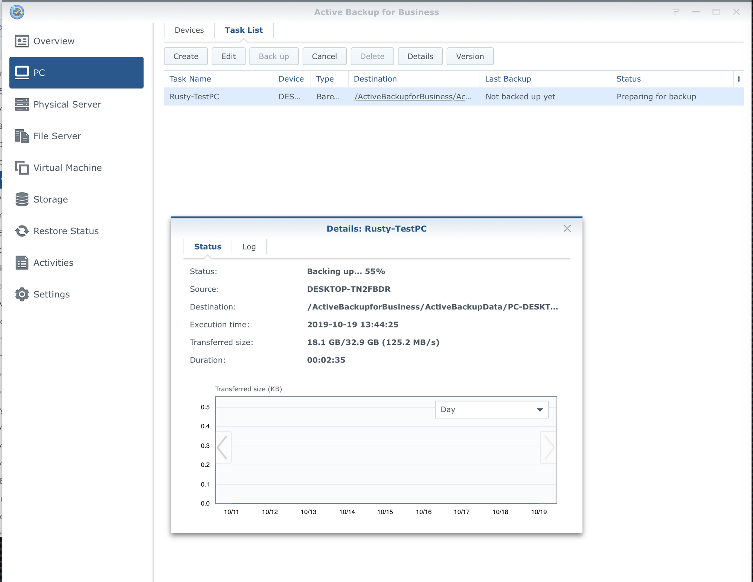Open Restore Status via its circular-arrows icon
The image size is (753, 582).
pos(22,231)
